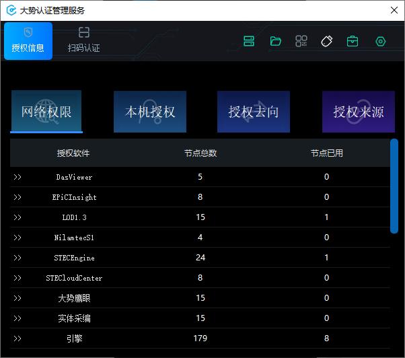Expand the LOD1.3 row
The image size is (405, 358).
17,217
